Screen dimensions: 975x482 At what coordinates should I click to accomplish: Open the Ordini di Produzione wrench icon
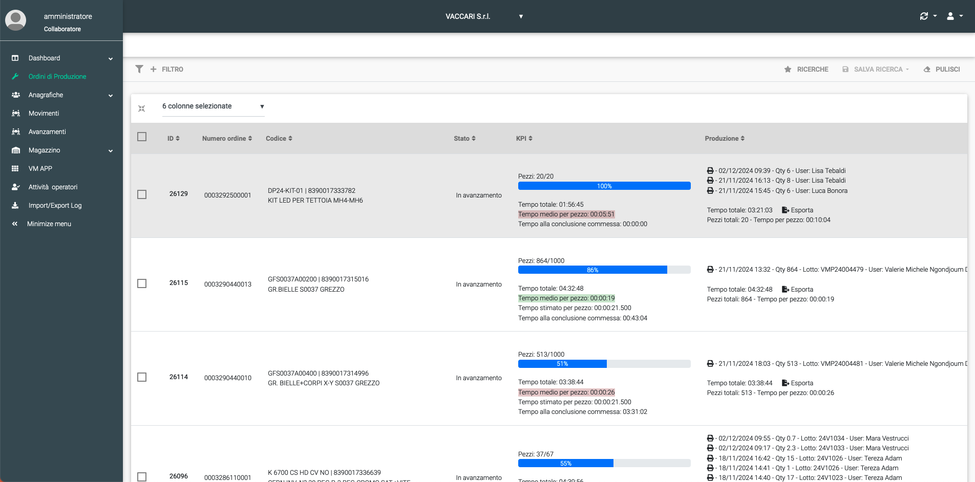(x=15, y=76)
